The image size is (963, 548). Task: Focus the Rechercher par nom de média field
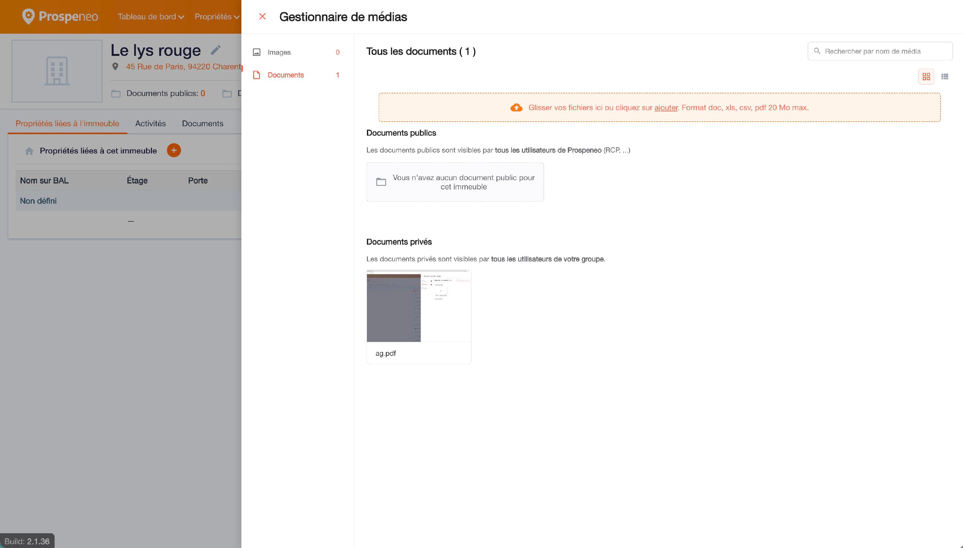(x=880, y=51)
